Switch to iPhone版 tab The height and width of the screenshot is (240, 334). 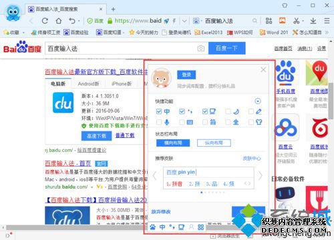[x=122, y=84]
